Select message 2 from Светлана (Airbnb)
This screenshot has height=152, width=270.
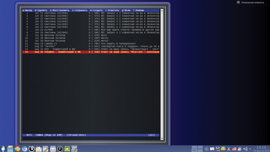91,16
